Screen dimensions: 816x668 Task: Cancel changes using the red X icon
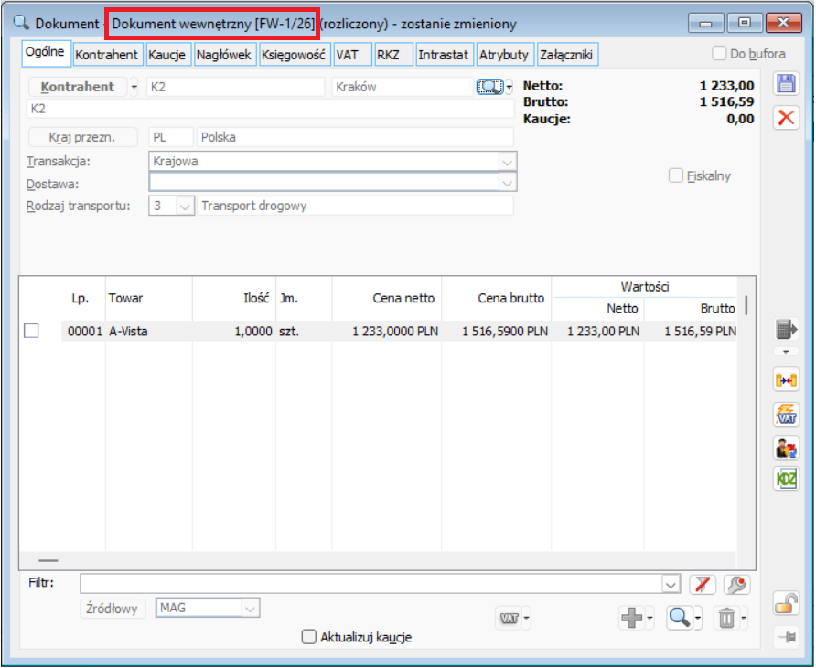[786, 116]
